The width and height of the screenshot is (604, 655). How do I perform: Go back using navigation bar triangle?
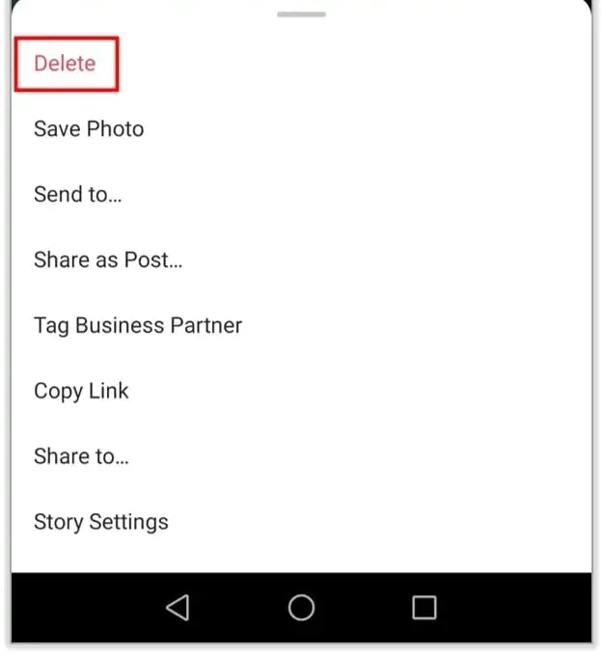click(178, 608)
